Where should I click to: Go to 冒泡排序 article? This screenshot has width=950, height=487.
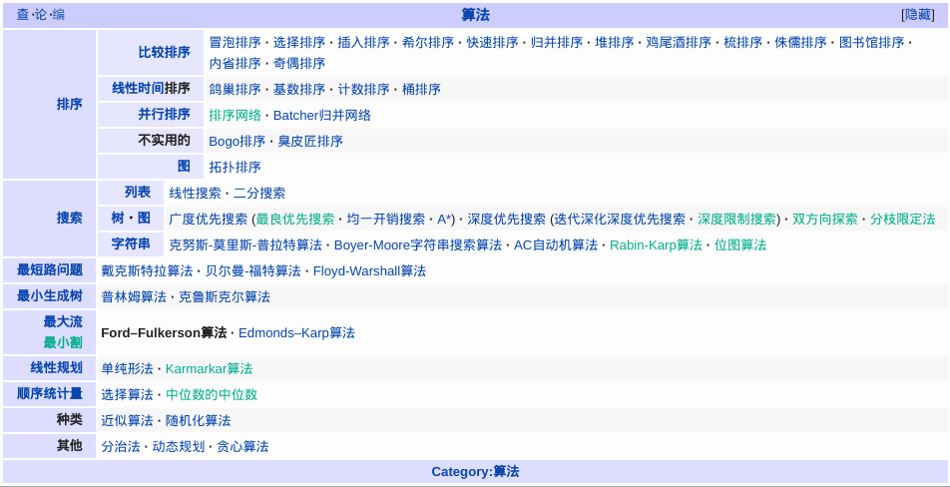tap(235, 43)
